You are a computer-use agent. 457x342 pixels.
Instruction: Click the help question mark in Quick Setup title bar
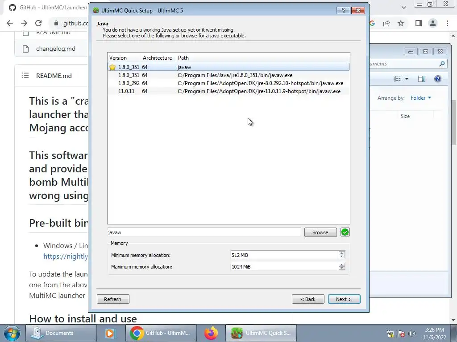pos(343,11)
